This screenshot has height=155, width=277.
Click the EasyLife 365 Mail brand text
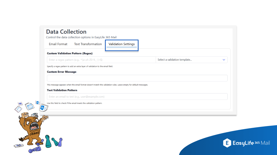[251, 143]
